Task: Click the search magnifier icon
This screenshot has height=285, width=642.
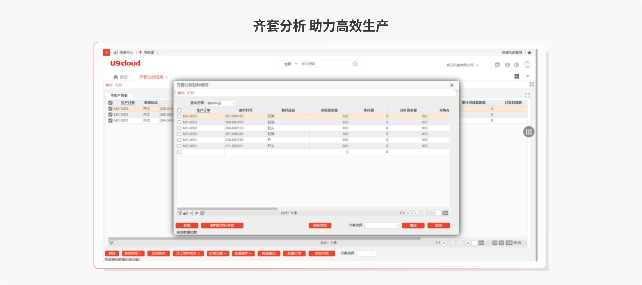Action: tap(355, 64)
